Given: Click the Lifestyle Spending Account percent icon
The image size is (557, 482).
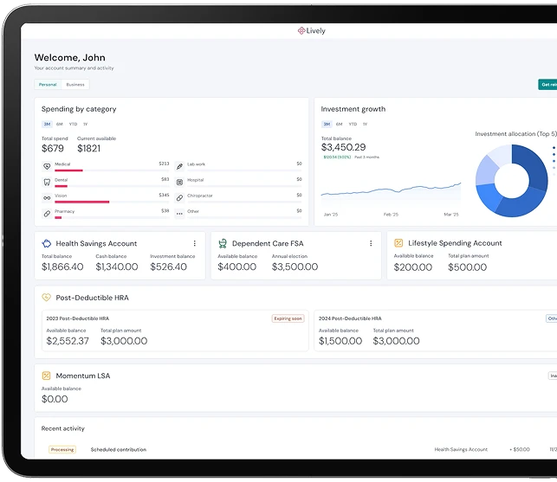Looking at the screenshot, I should [398, 243].
